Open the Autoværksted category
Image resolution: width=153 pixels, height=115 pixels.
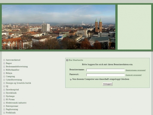(x=13, y=60)
